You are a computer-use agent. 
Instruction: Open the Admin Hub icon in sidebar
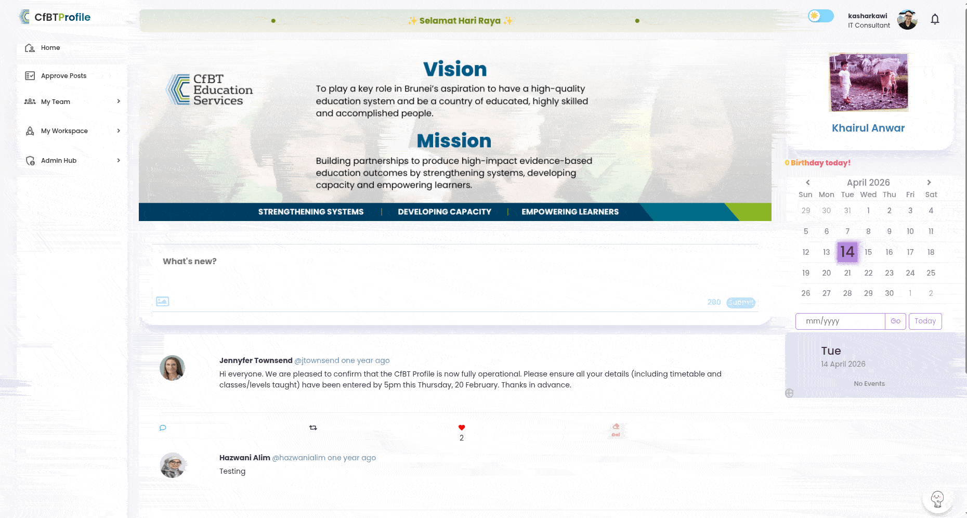tap(30, 160)
